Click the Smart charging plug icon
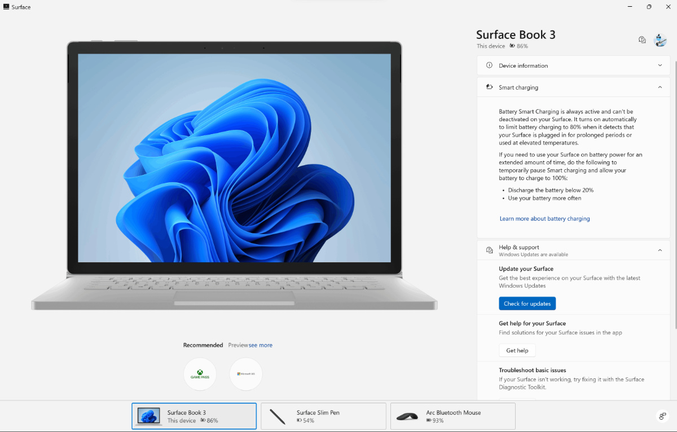Viewport: 677px width, 432px height. [489, 87]
